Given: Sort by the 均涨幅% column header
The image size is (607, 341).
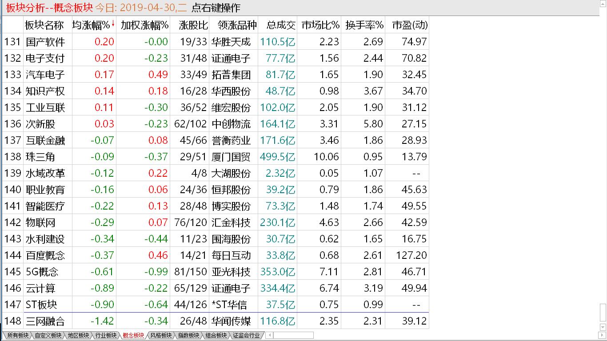Looking at the screenshot, I should (94, 25).
